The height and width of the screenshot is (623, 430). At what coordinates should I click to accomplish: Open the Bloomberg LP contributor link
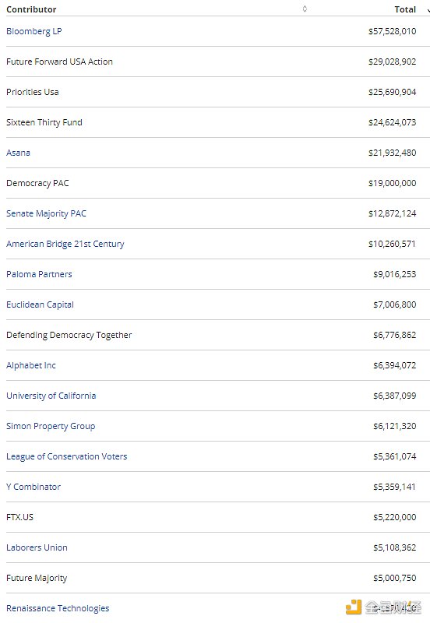(x=33, y=31)
